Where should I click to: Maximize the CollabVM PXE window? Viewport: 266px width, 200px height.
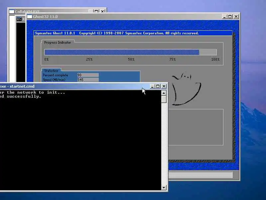(x=96, y=11)
